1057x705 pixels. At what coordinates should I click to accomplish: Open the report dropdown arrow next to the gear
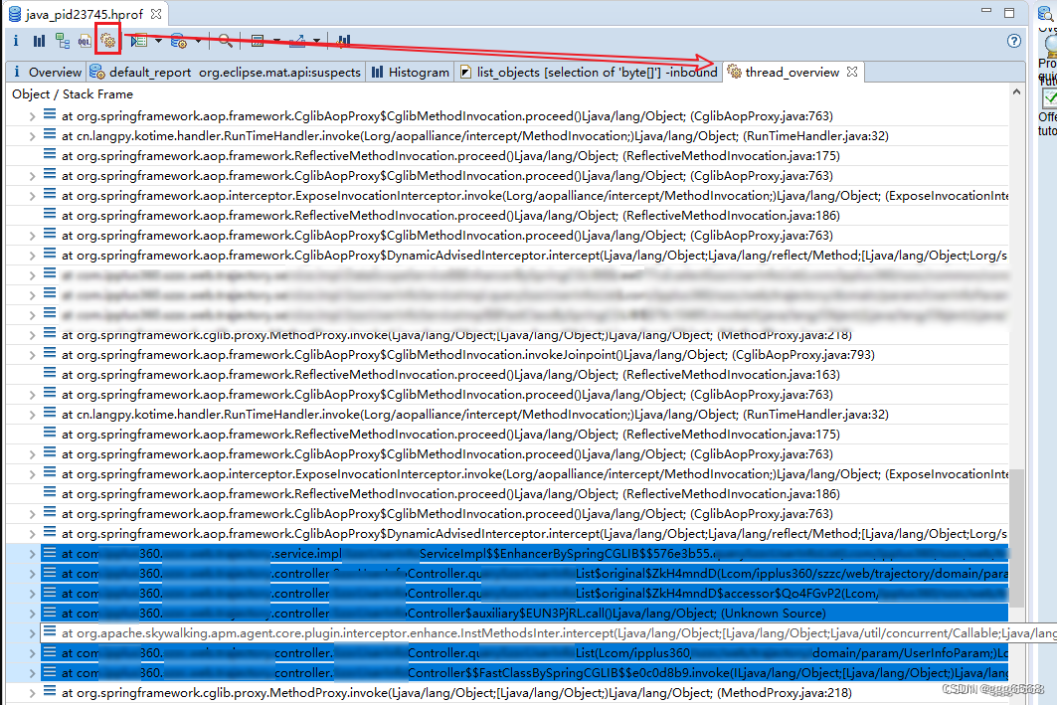(x=156, y=41)
